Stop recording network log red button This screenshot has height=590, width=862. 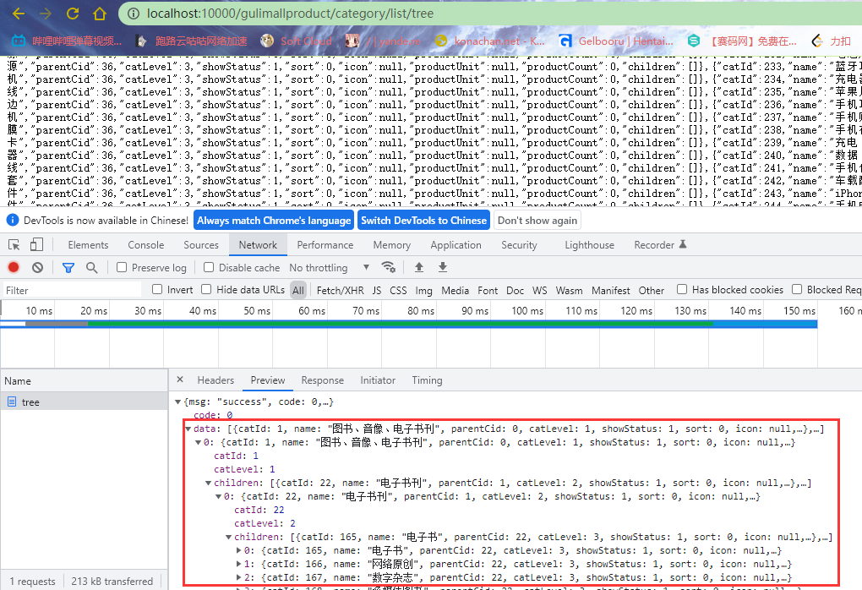coord(14,267)
